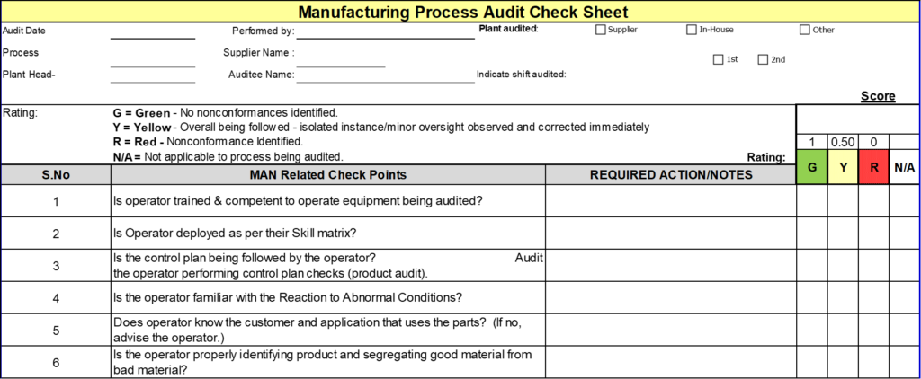
Task: Check the In-House checkbox
Action: click(692, 30)
